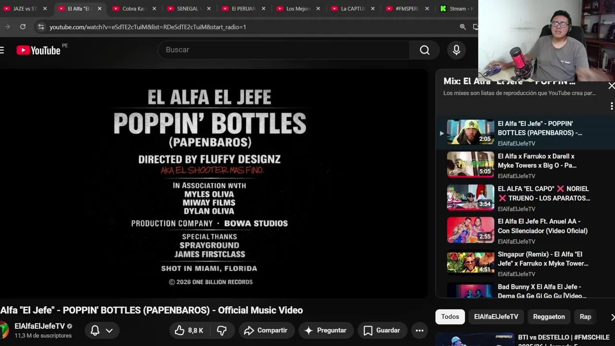This screenshot has height=346, width=615.
Task: Close the El Alfa browser tab
Action: pos(99,9)
